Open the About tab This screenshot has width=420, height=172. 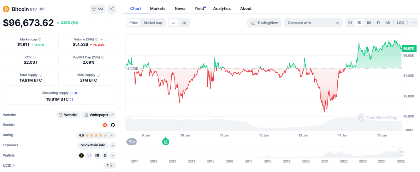(x=246, y=8)
